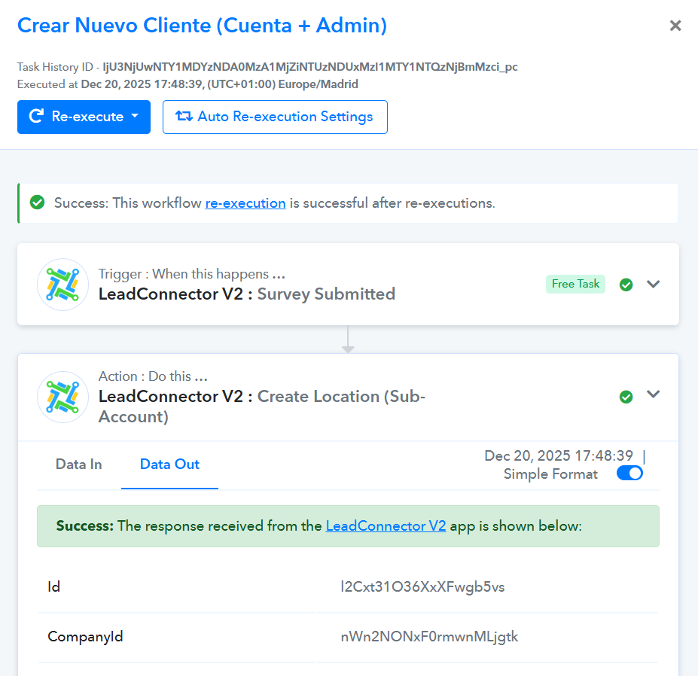
Task: Follow the re-execution link in banner
Action: [x=245, y=203]
